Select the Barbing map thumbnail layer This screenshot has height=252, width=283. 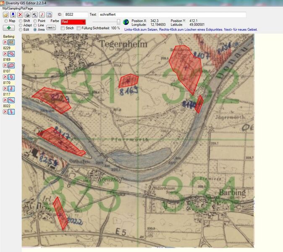click(11, 42)
